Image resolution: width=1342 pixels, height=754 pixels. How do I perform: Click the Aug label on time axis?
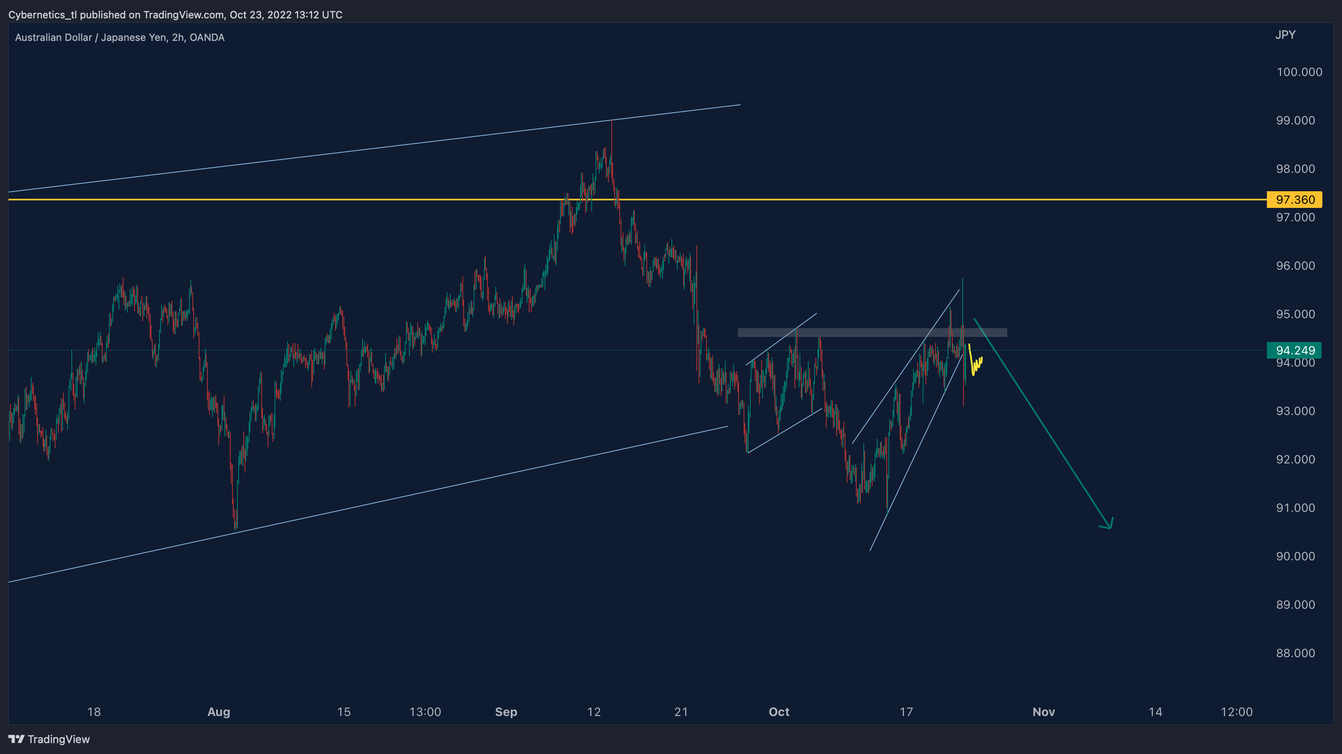(219, 712)
